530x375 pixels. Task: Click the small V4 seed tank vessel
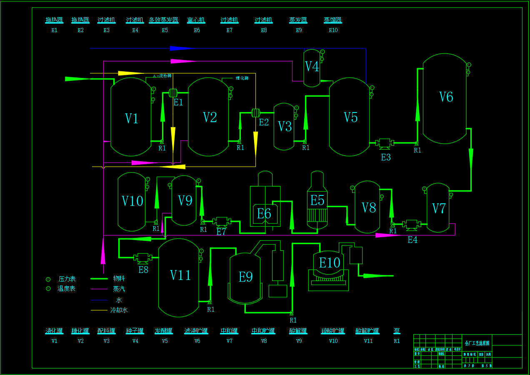[312, 67]
